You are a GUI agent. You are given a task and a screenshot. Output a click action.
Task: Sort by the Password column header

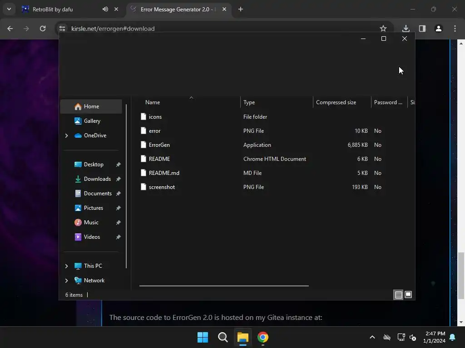pyautogui.click(x=389, y=102)
